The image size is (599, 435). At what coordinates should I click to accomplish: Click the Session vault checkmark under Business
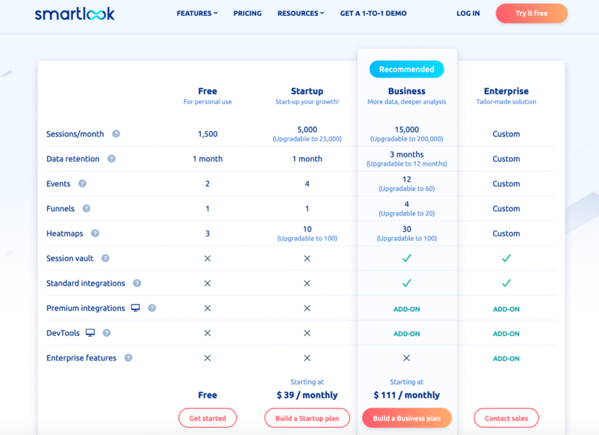(x=407, y=258)
